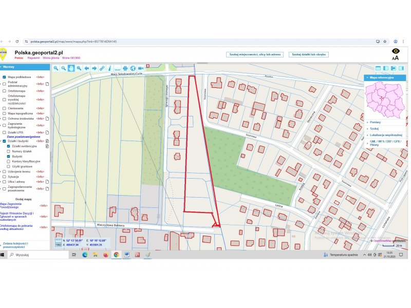Click the zoom in magnifier tool
Viewport: 411px width, 308px height.
(56, 68)
